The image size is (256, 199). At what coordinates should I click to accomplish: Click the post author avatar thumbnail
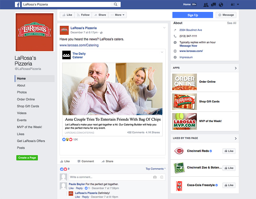pos(64,30)
